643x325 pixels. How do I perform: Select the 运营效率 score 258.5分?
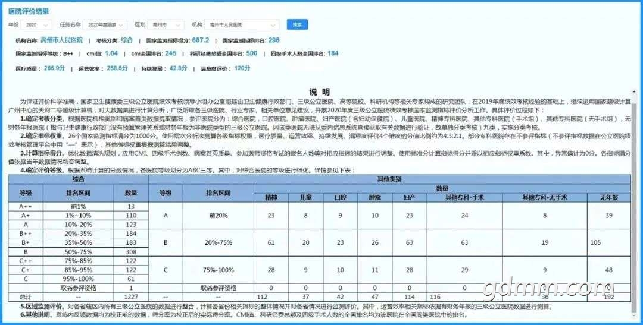[x=117, y=68]
